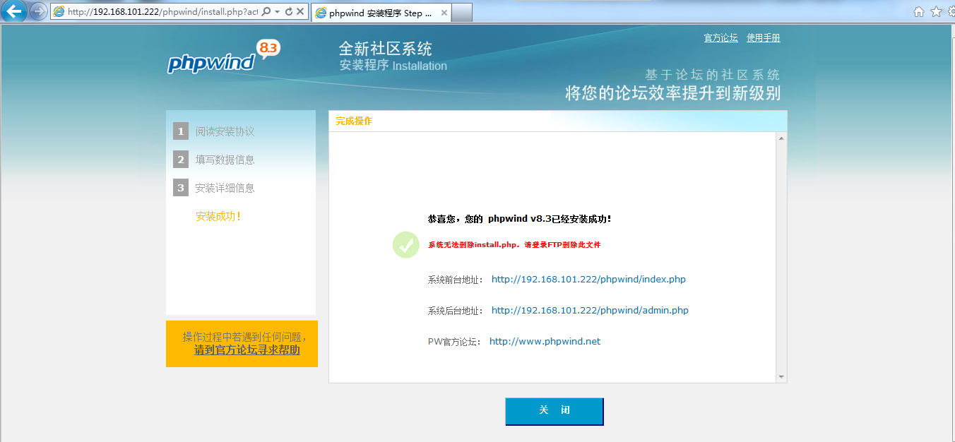Viewport: 955px width, 442px height.
Task: Open the phpwind/admin.php backend link
Action: (590, 311)
